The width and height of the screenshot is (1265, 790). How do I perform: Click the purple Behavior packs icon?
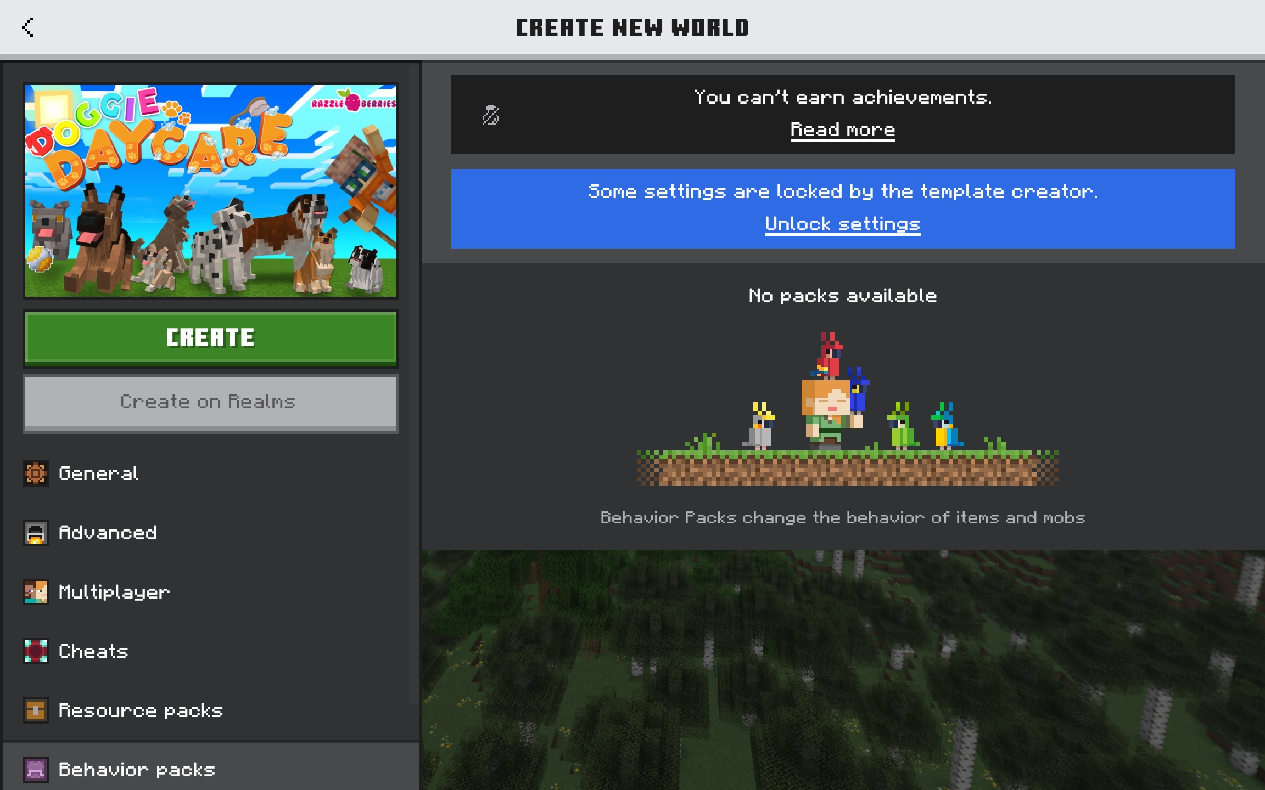(x=36, y=769)
